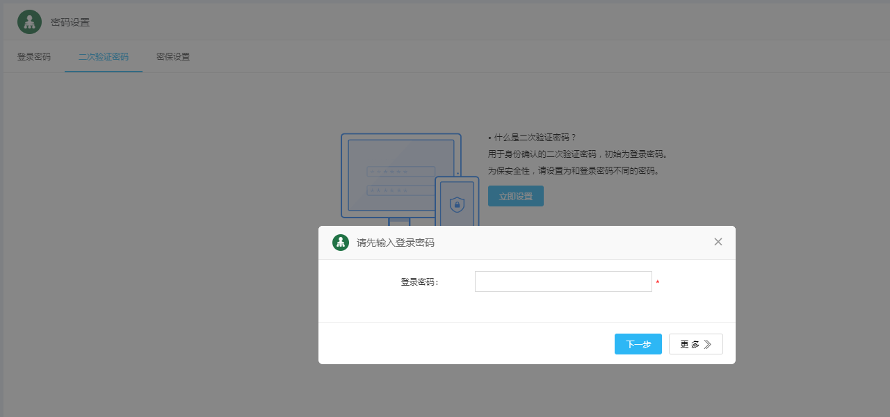890x417 pixels.
Task: Open the 密保设置 tab
Action: coord(173,57)
